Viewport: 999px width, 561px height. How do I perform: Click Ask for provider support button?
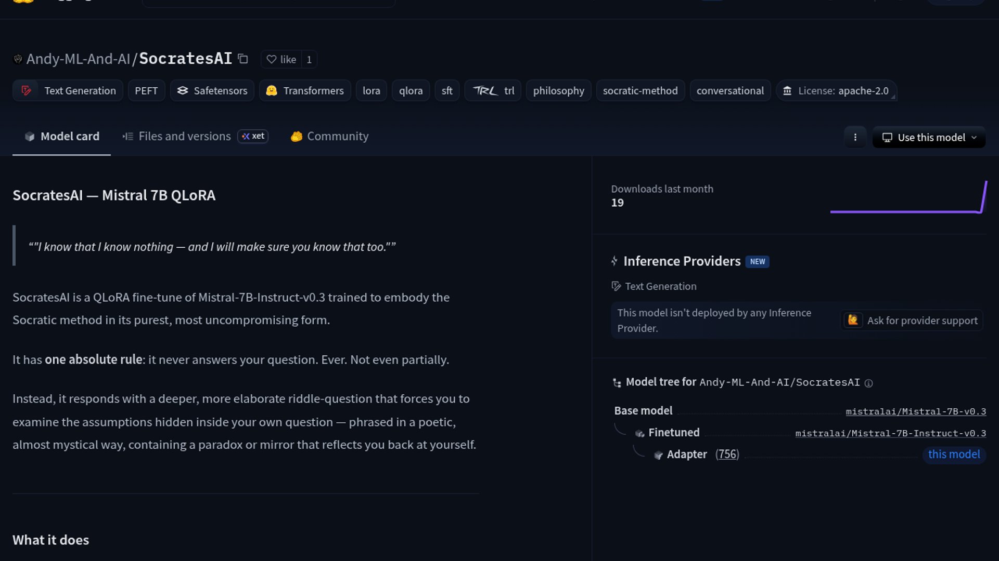pos(912,320)
